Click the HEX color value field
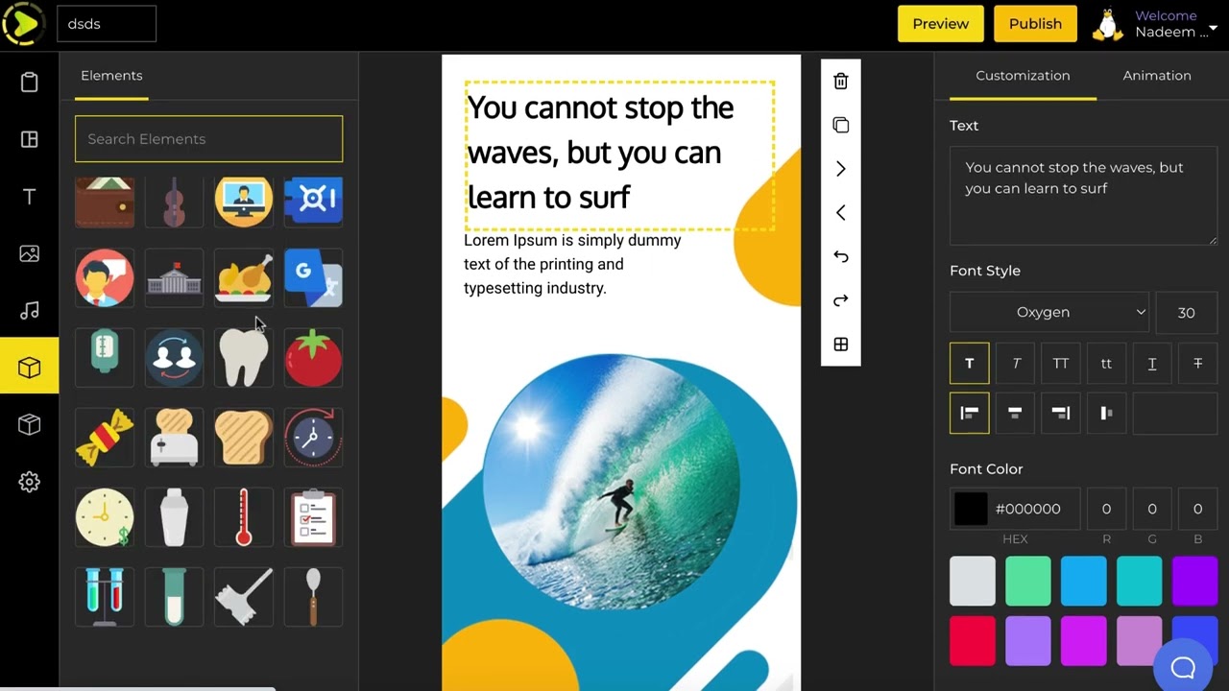 pos(1028,509)
